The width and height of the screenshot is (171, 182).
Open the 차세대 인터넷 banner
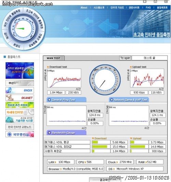pyautogui.click(x=19, y=112)
